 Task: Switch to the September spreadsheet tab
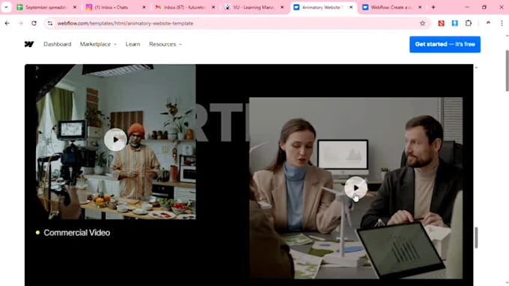coord(46,7)
